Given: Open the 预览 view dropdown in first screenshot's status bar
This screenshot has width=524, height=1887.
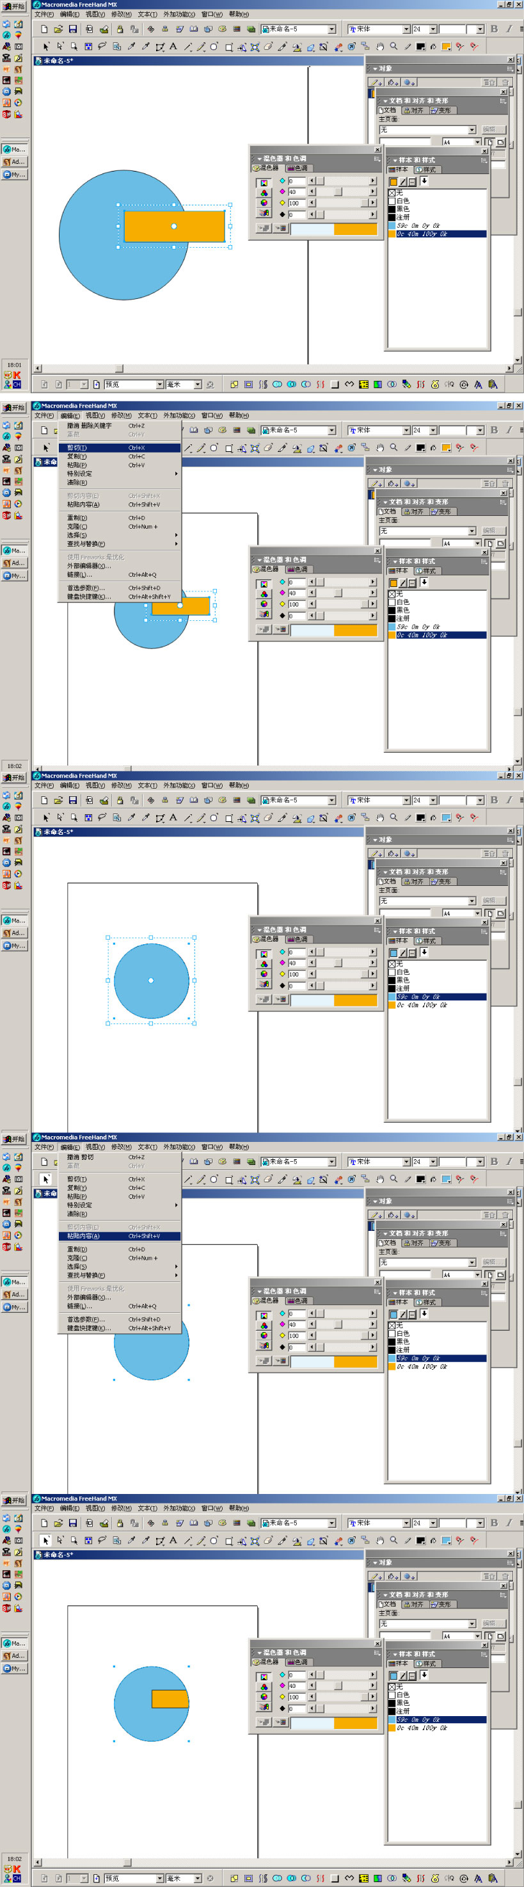Looking at the screenshot, I should pyautogui.click(x=159, y=385).
